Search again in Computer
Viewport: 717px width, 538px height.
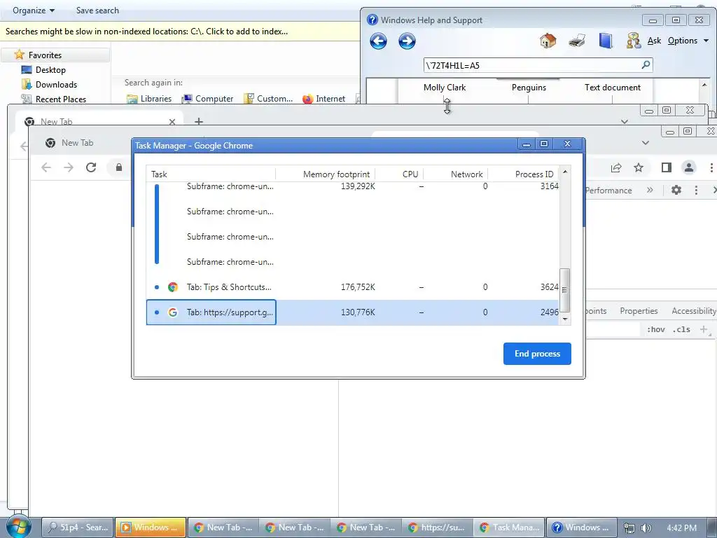[207, 99]
